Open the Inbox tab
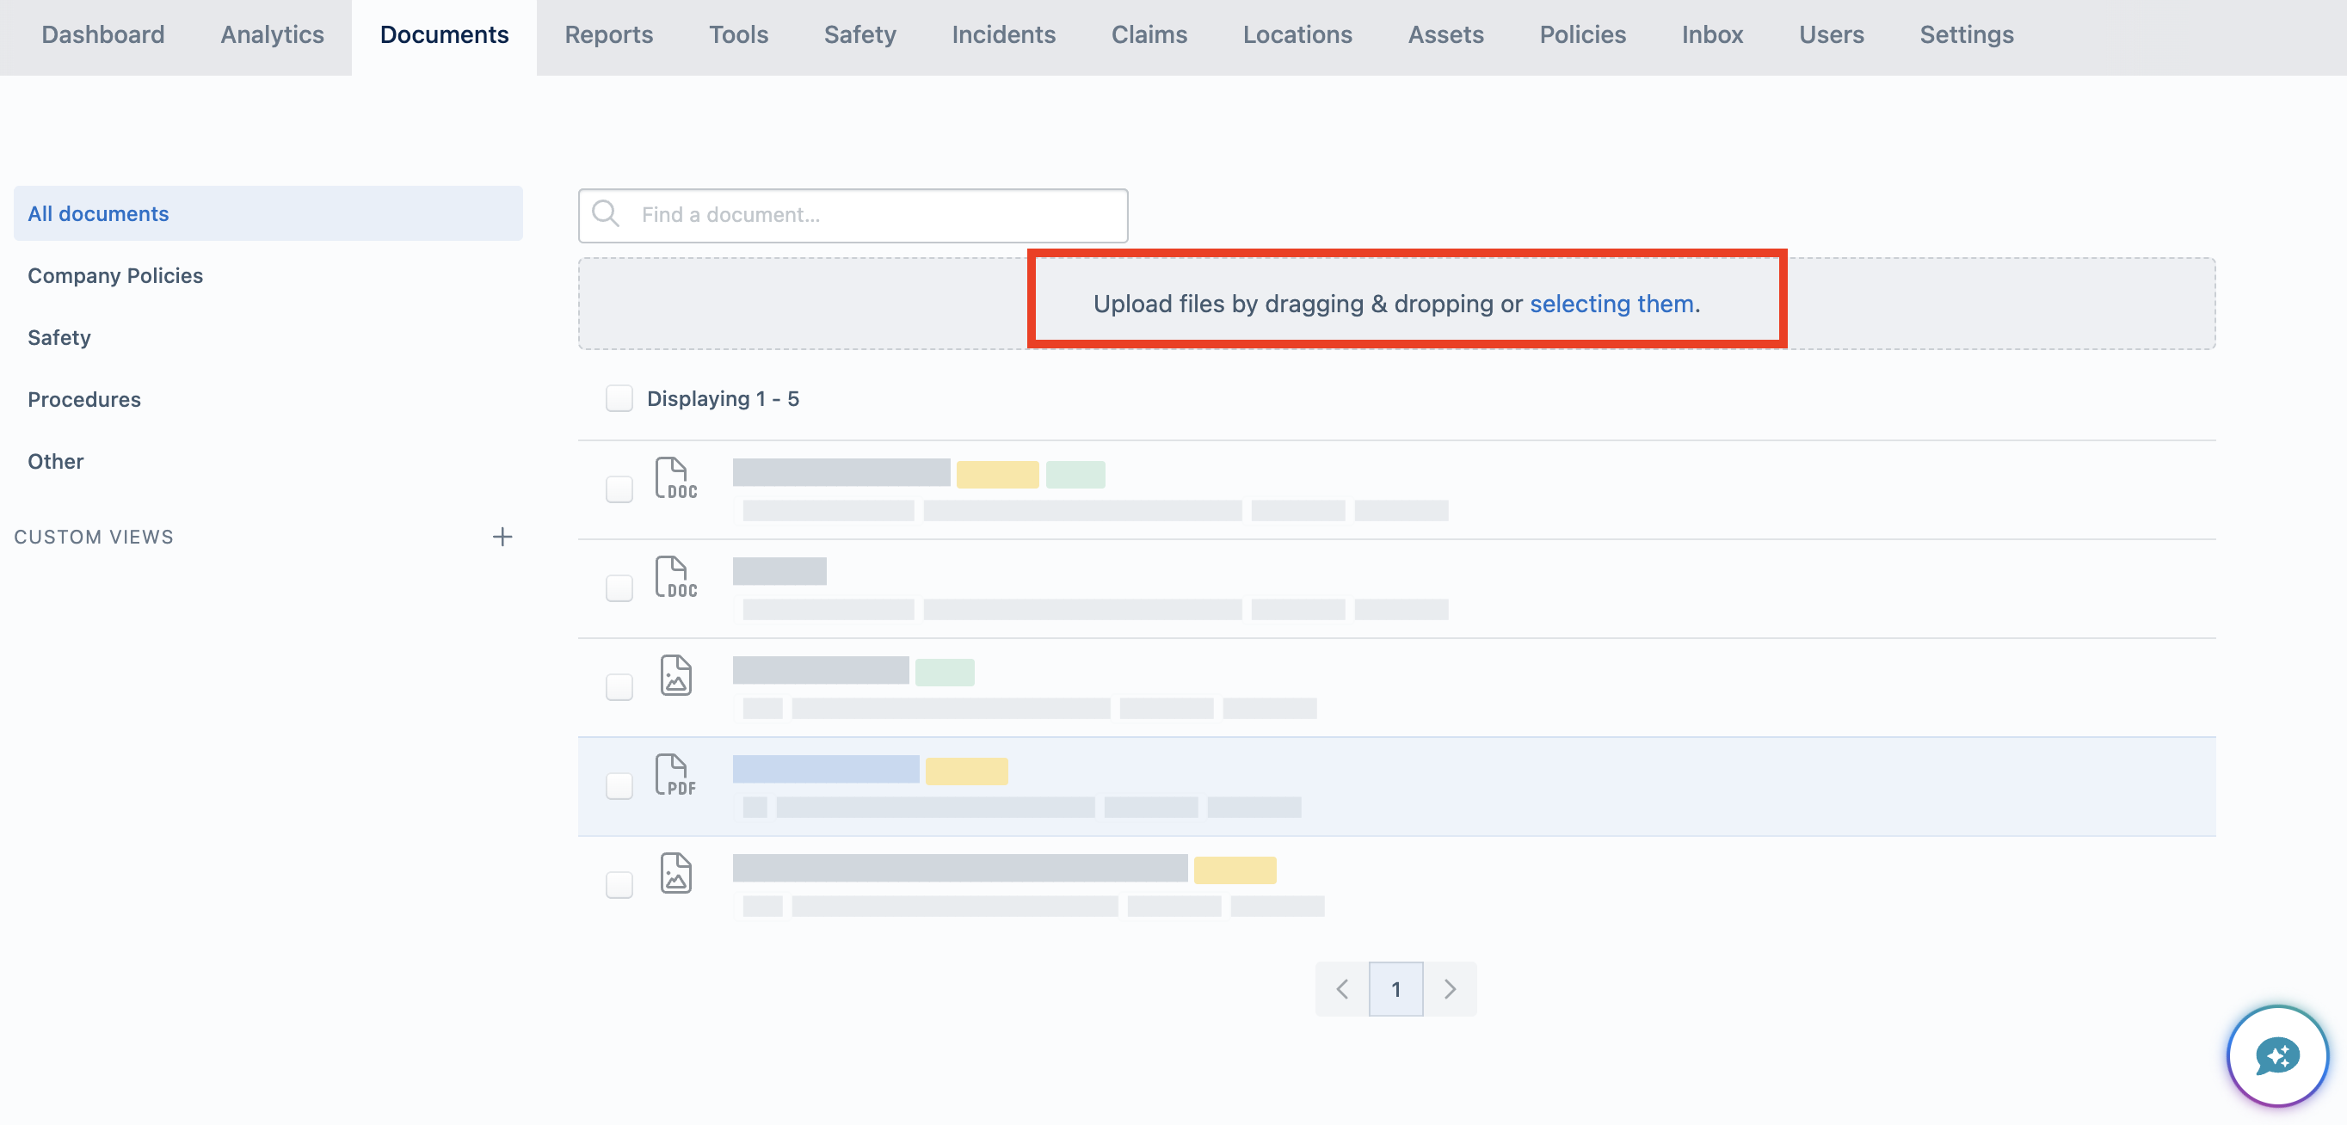This screenshot has width=2347, height=1125. coord(1711,34)
